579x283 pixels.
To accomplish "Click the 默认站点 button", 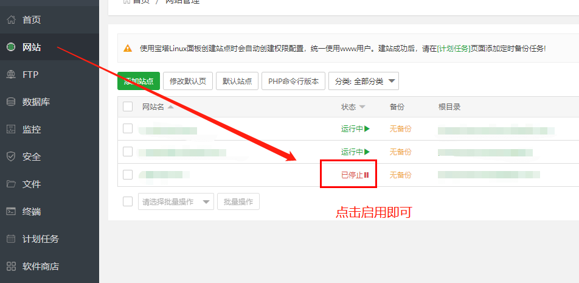I will click(237, 81).
